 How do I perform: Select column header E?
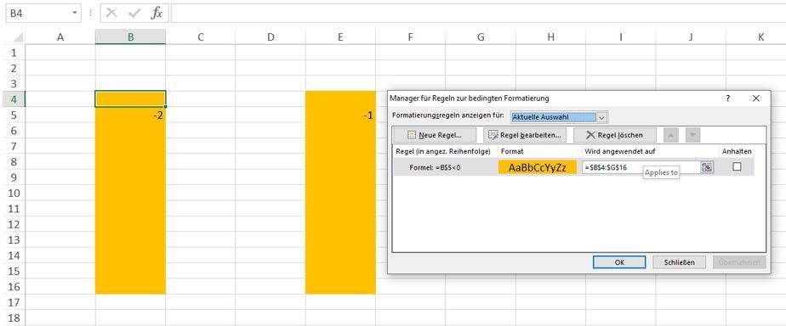click(x=340, y=37)
